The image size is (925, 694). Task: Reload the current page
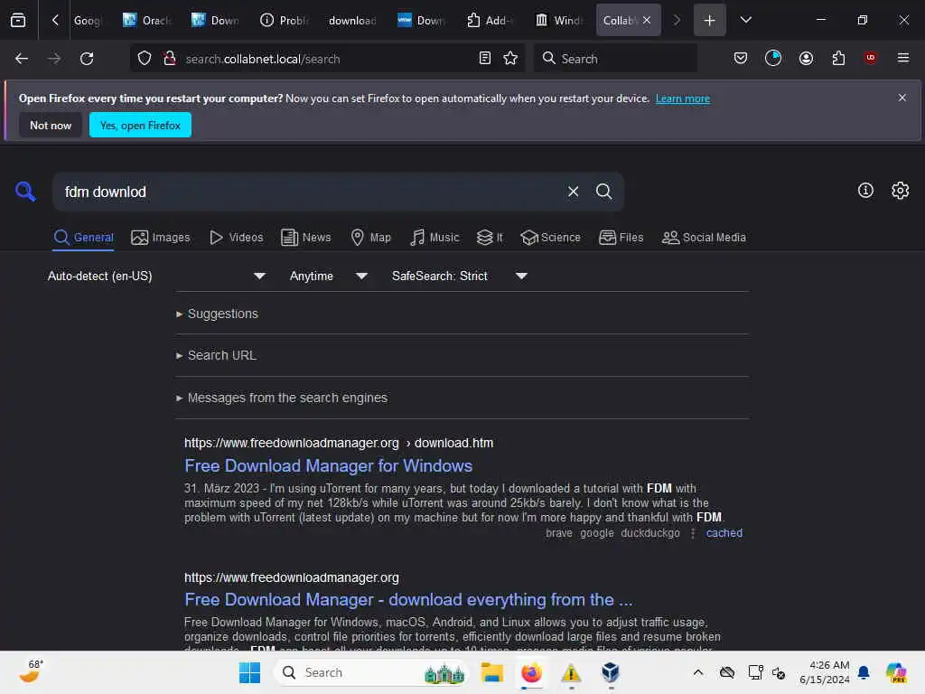pos(87,59)
